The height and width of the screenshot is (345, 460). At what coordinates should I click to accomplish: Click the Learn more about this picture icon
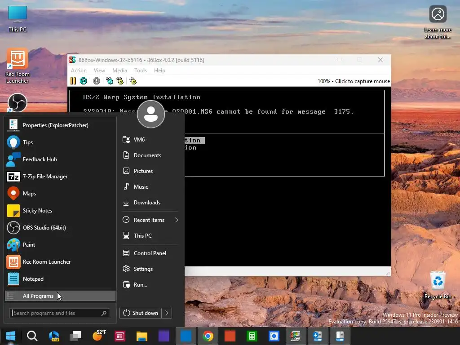tap(438, 22)
